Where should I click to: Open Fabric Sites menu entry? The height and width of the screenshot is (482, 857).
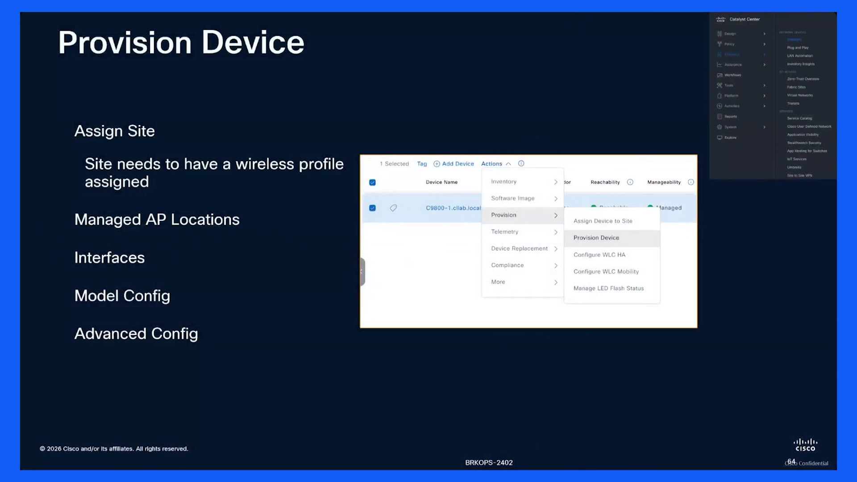pyautogui.click(x=796, y=87)
